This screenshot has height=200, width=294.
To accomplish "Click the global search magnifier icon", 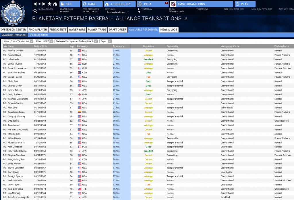I will click(35, 11).
